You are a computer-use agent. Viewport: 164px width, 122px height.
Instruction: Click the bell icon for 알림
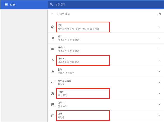[53, 71]
